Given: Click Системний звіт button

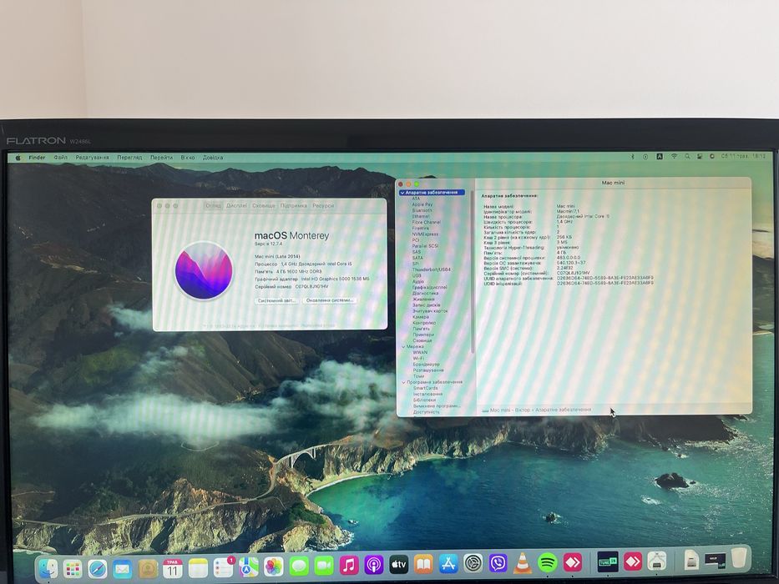Looking at the screenshot, I should 276,300.
